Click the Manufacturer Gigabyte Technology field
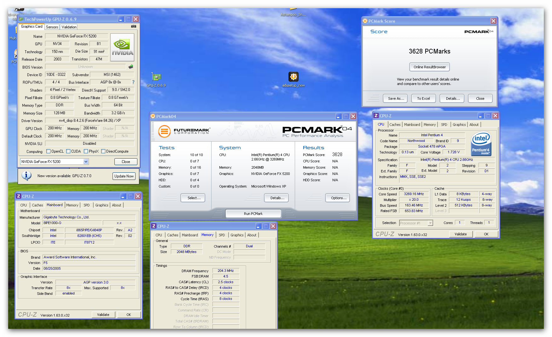Image resolution: width=552 pixels, height=337 pixels. [89, 217]
